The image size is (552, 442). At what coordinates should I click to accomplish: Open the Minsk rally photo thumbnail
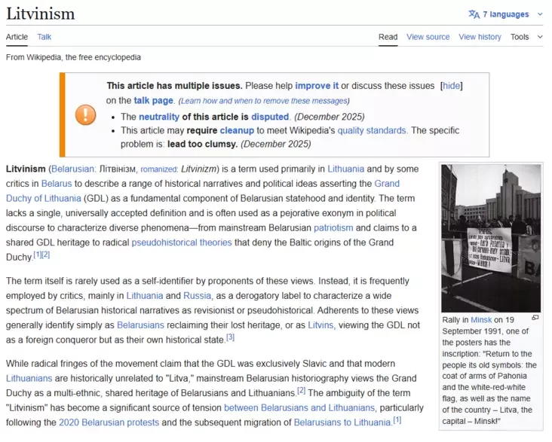(490, 237)
